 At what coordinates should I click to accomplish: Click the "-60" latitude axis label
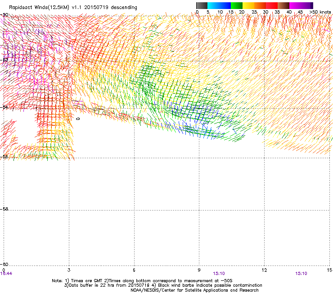click(x=4, y=264)
